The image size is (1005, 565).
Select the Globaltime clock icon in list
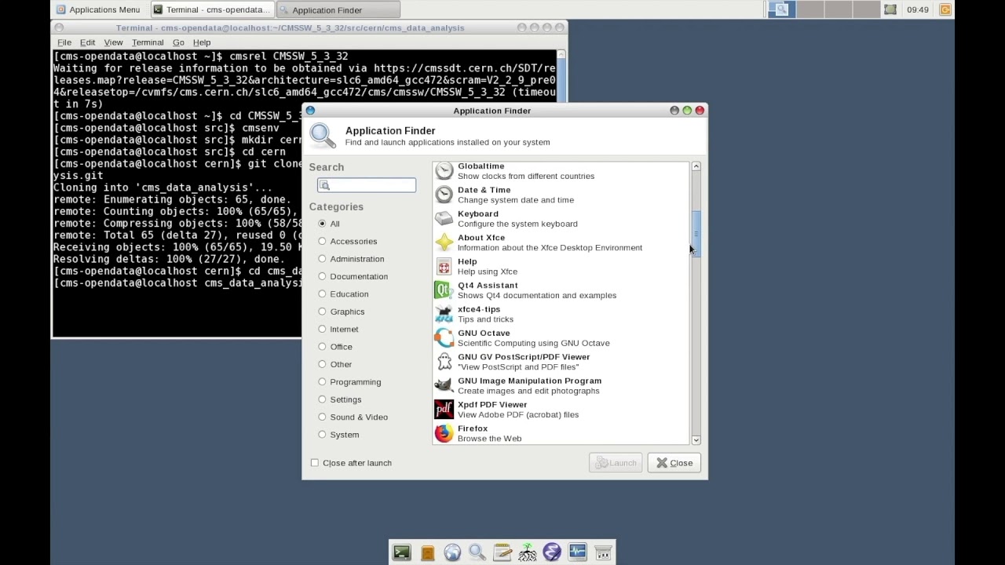pyautogui.click(x=444, y=170)
